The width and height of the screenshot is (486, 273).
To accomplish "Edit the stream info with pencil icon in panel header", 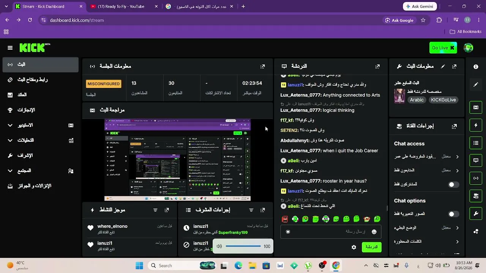I will point(443,66).
